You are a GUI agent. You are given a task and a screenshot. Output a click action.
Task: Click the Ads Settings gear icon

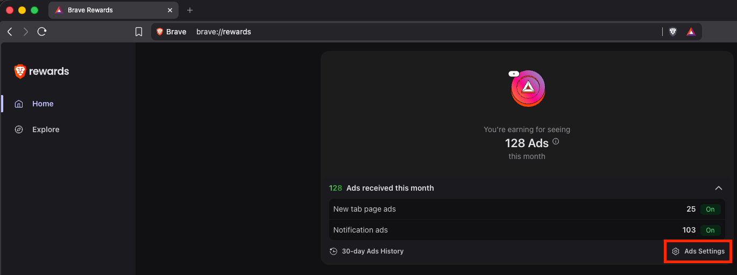676,251
